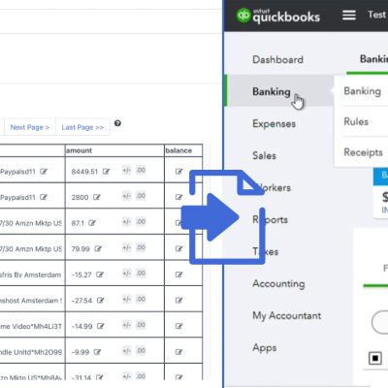Screen dimensions: 388x388
Task: Choose Receipts in the flyout submenu
Action: [363, 152]
